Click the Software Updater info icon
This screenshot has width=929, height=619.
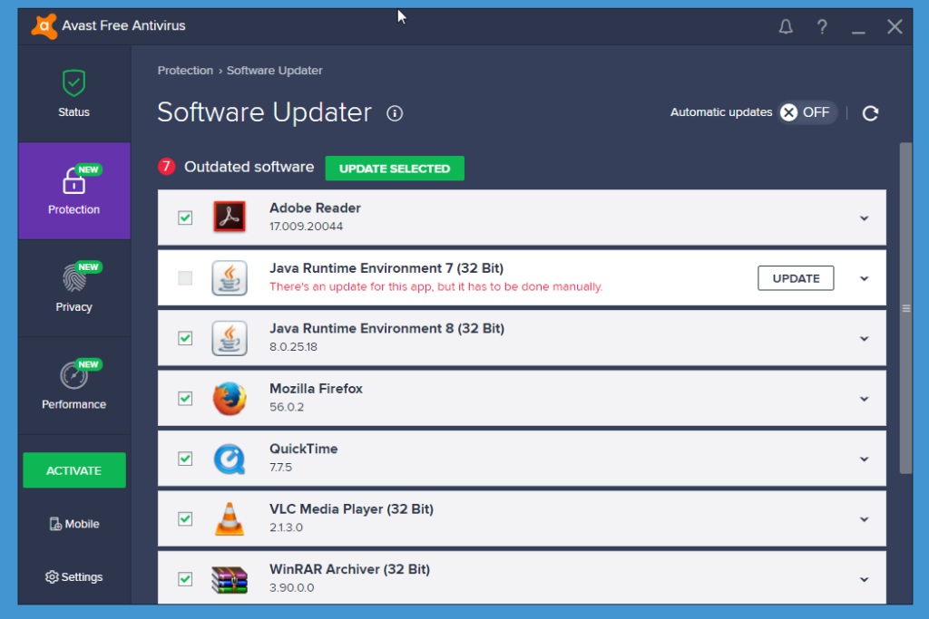(395, 113)
